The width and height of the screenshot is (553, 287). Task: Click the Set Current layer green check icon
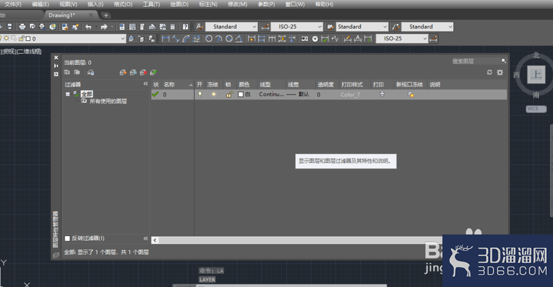(x=153, y=72)
